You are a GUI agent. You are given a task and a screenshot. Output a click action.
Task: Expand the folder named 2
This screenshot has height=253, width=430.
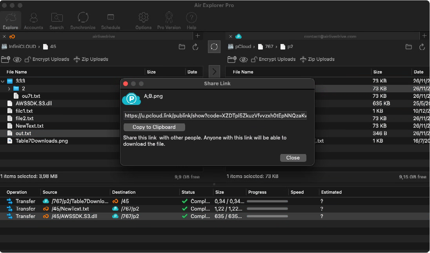(x=8, y=88)
